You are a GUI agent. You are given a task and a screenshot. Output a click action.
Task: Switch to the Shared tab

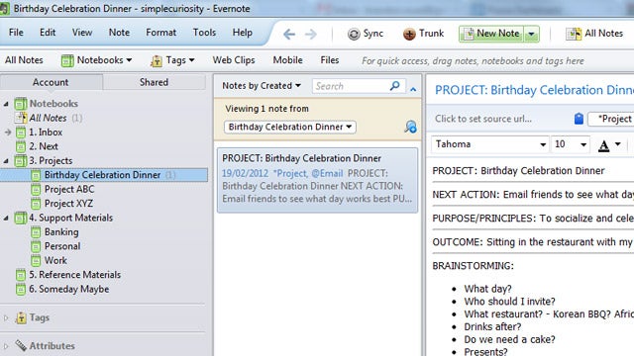[155, 82]
